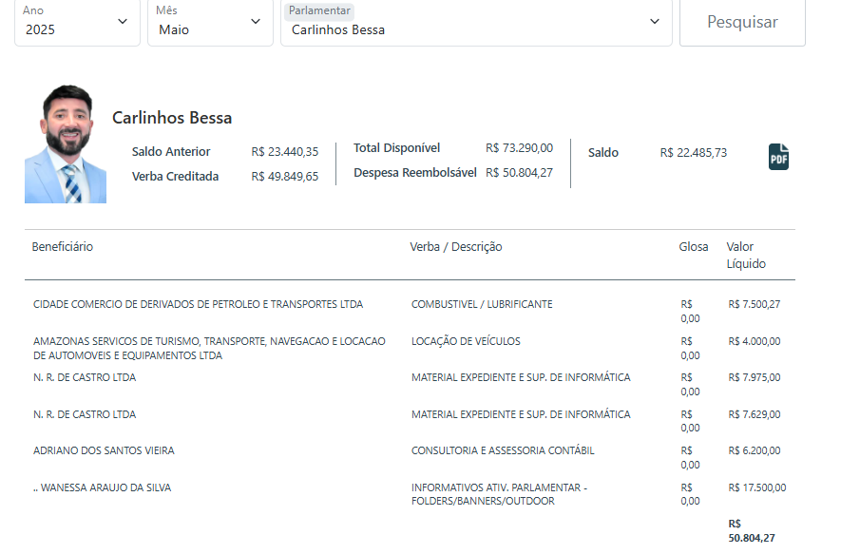Click the R$ 7.975,00 expense value

click(755, 378)
